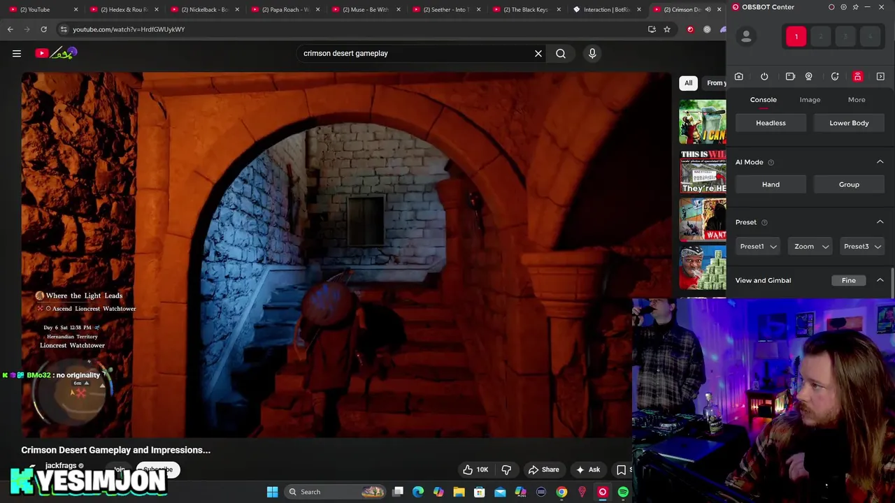Click the OBSBOT face tracking refresh icon
The height and width of the screenshot is (503, 895).
tap(835, 77)
